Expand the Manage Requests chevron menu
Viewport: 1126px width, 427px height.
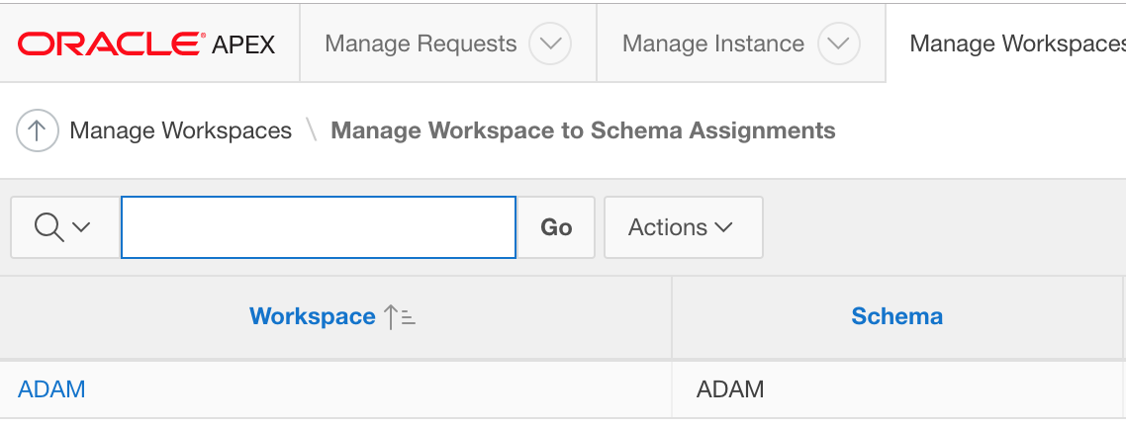coord(550,44)
